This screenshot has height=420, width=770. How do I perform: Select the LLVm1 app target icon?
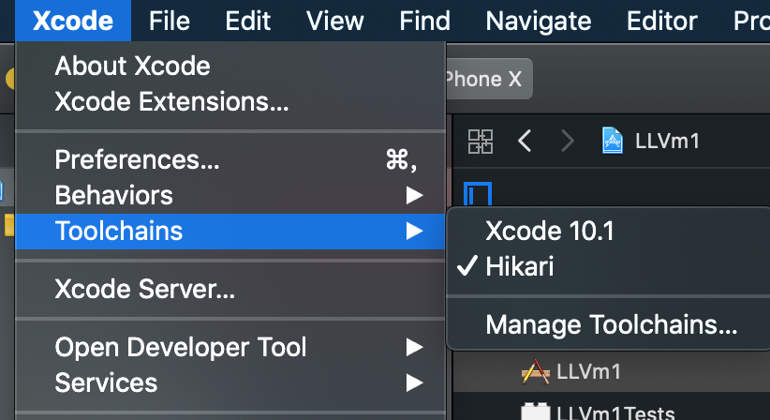pyautogui.click(x=535, y=371)
